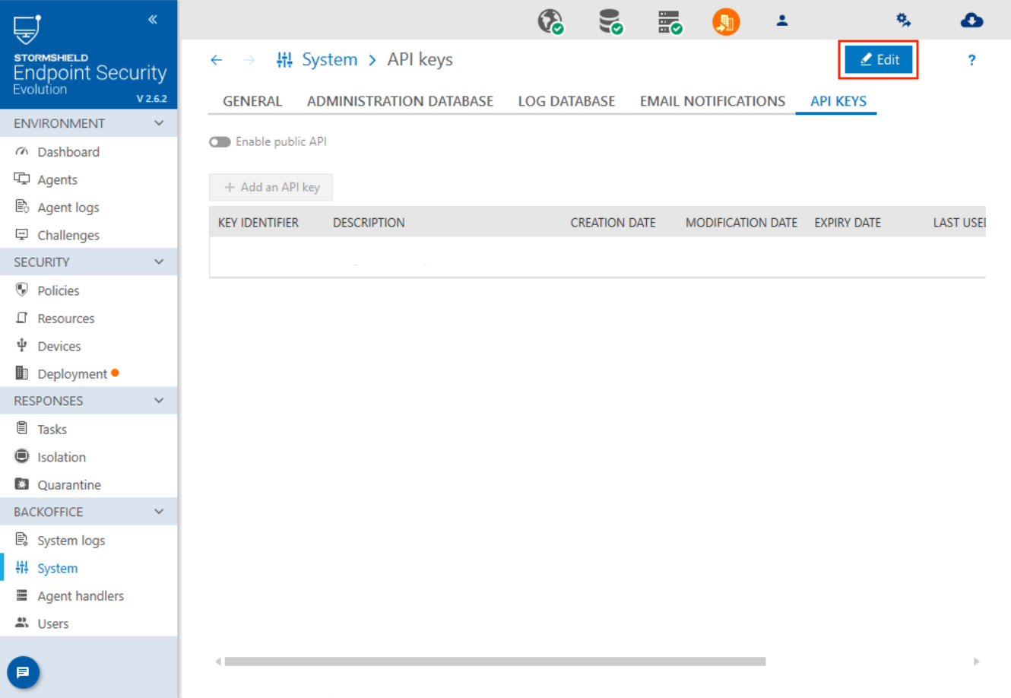Screen dimensions: 1011x698
Task: Click the System breadcrumb link
Action: tap(329, 60)
